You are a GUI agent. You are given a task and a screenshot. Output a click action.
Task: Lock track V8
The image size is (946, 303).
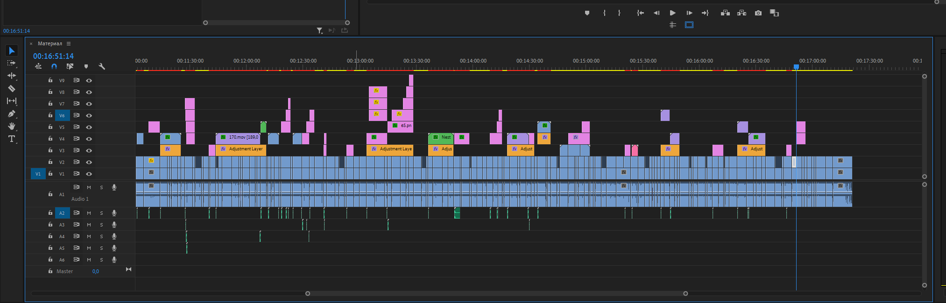[x=50, y=92]
